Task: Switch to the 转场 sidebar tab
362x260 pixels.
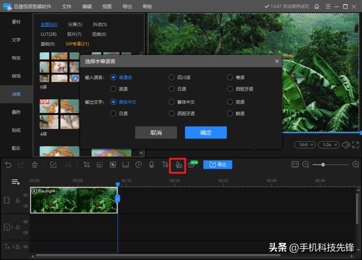Action: (x=16, y=76)
